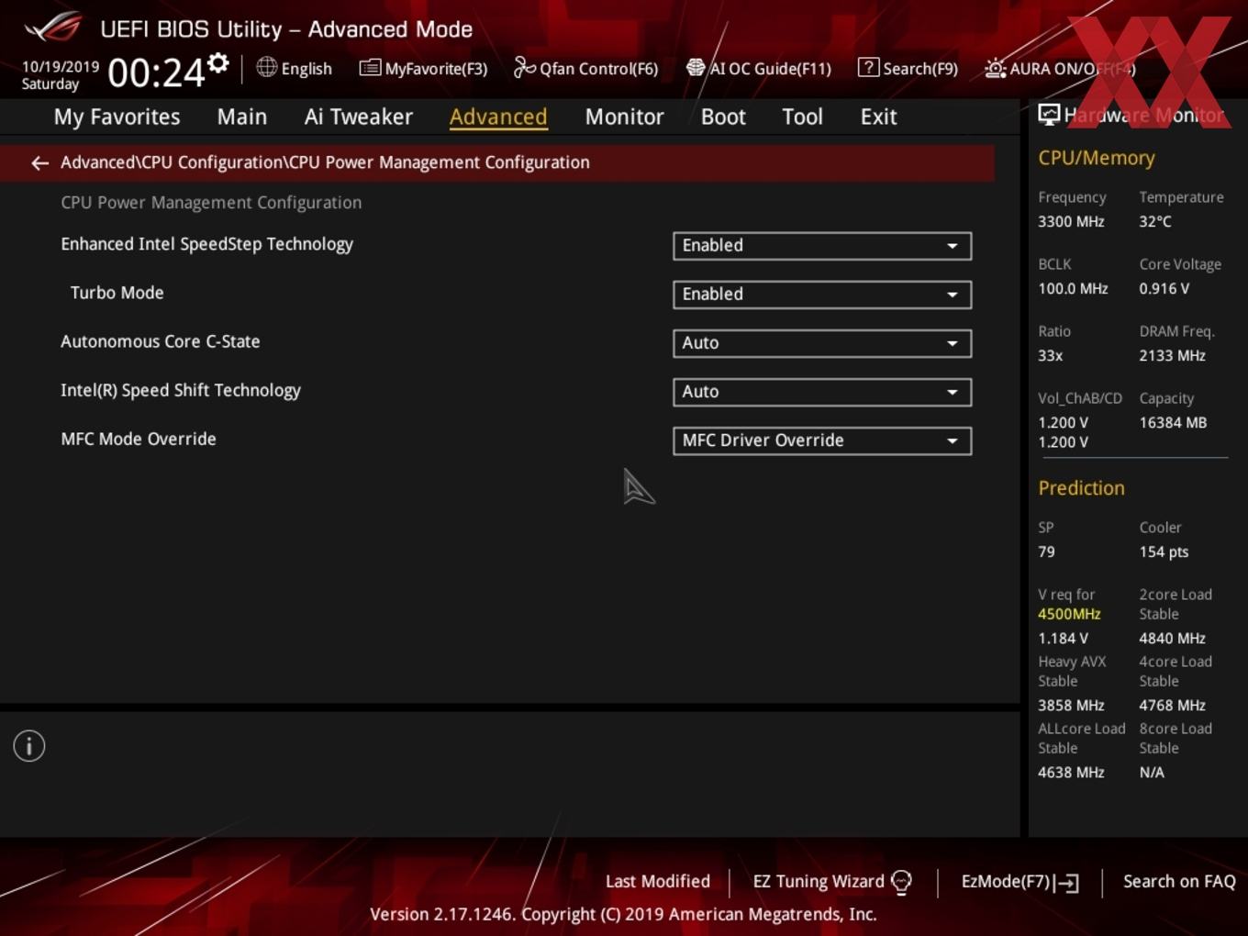Open MyFavorite(F3) list
Image resolution: width=1248 pixels, height=936 pixels.
coord(423,69)
